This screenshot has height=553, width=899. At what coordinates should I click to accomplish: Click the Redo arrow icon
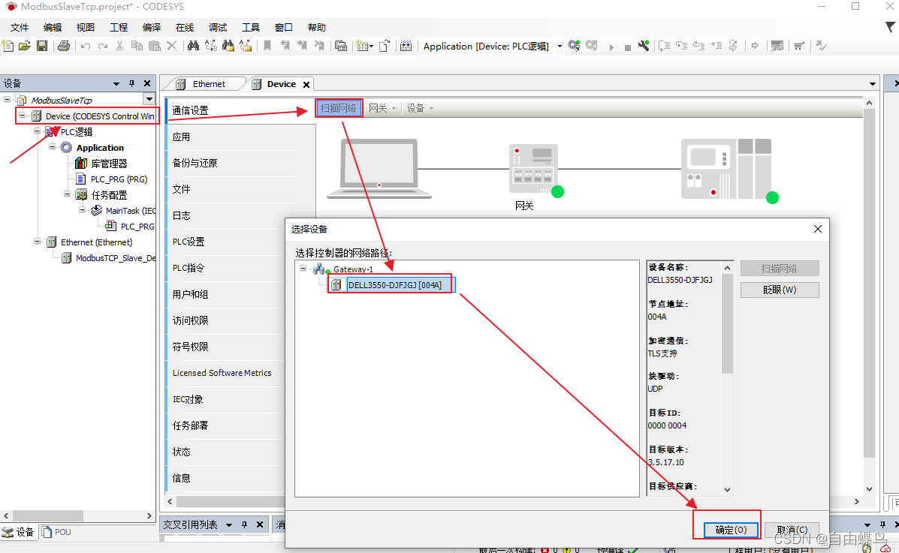(x=103, y=46)
